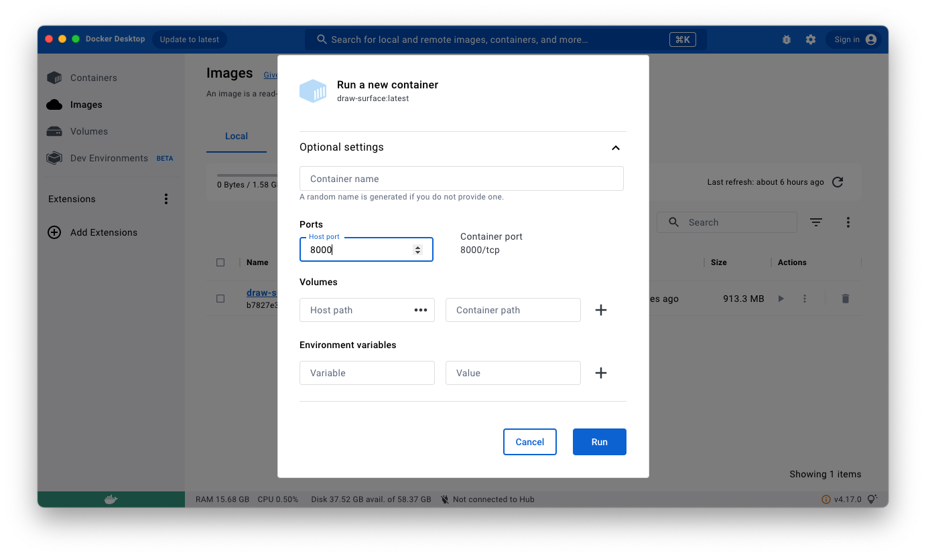Open images list three-dot options
926x557 pixels.
pyautogui.click(x=848, y=222)
